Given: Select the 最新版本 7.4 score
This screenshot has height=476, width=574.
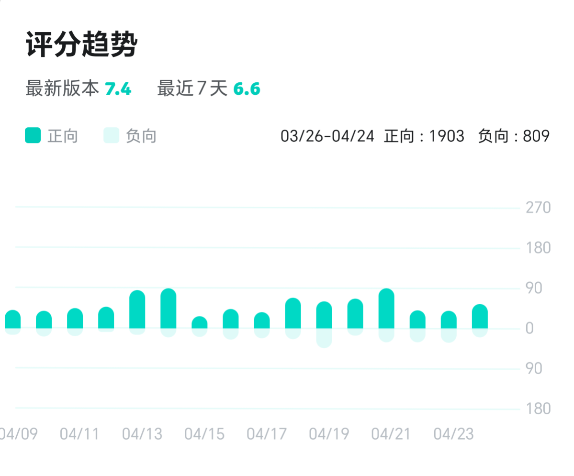Looking at the screenshot, I should (x=118, y=89).
